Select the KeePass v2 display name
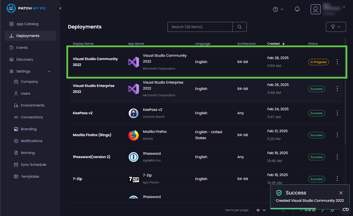The height and width of the screenshot is (216, 353). pyautogui.click(x=83, y=113)
